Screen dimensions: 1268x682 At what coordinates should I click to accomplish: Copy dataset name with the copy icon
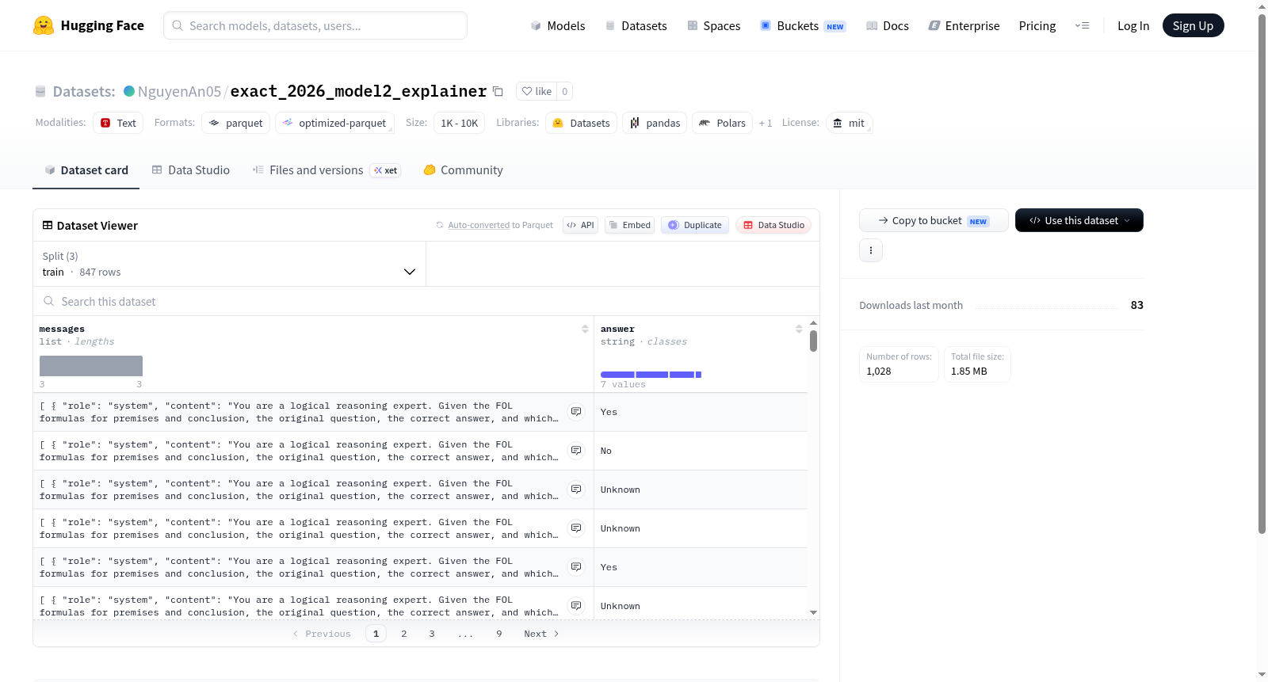(x=498, y=91)
